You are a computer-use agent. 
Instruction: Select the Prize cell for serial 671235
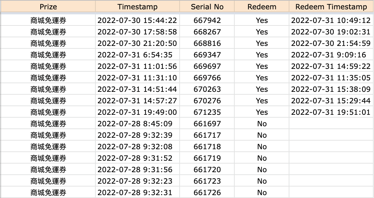click(x=48, y=112)
